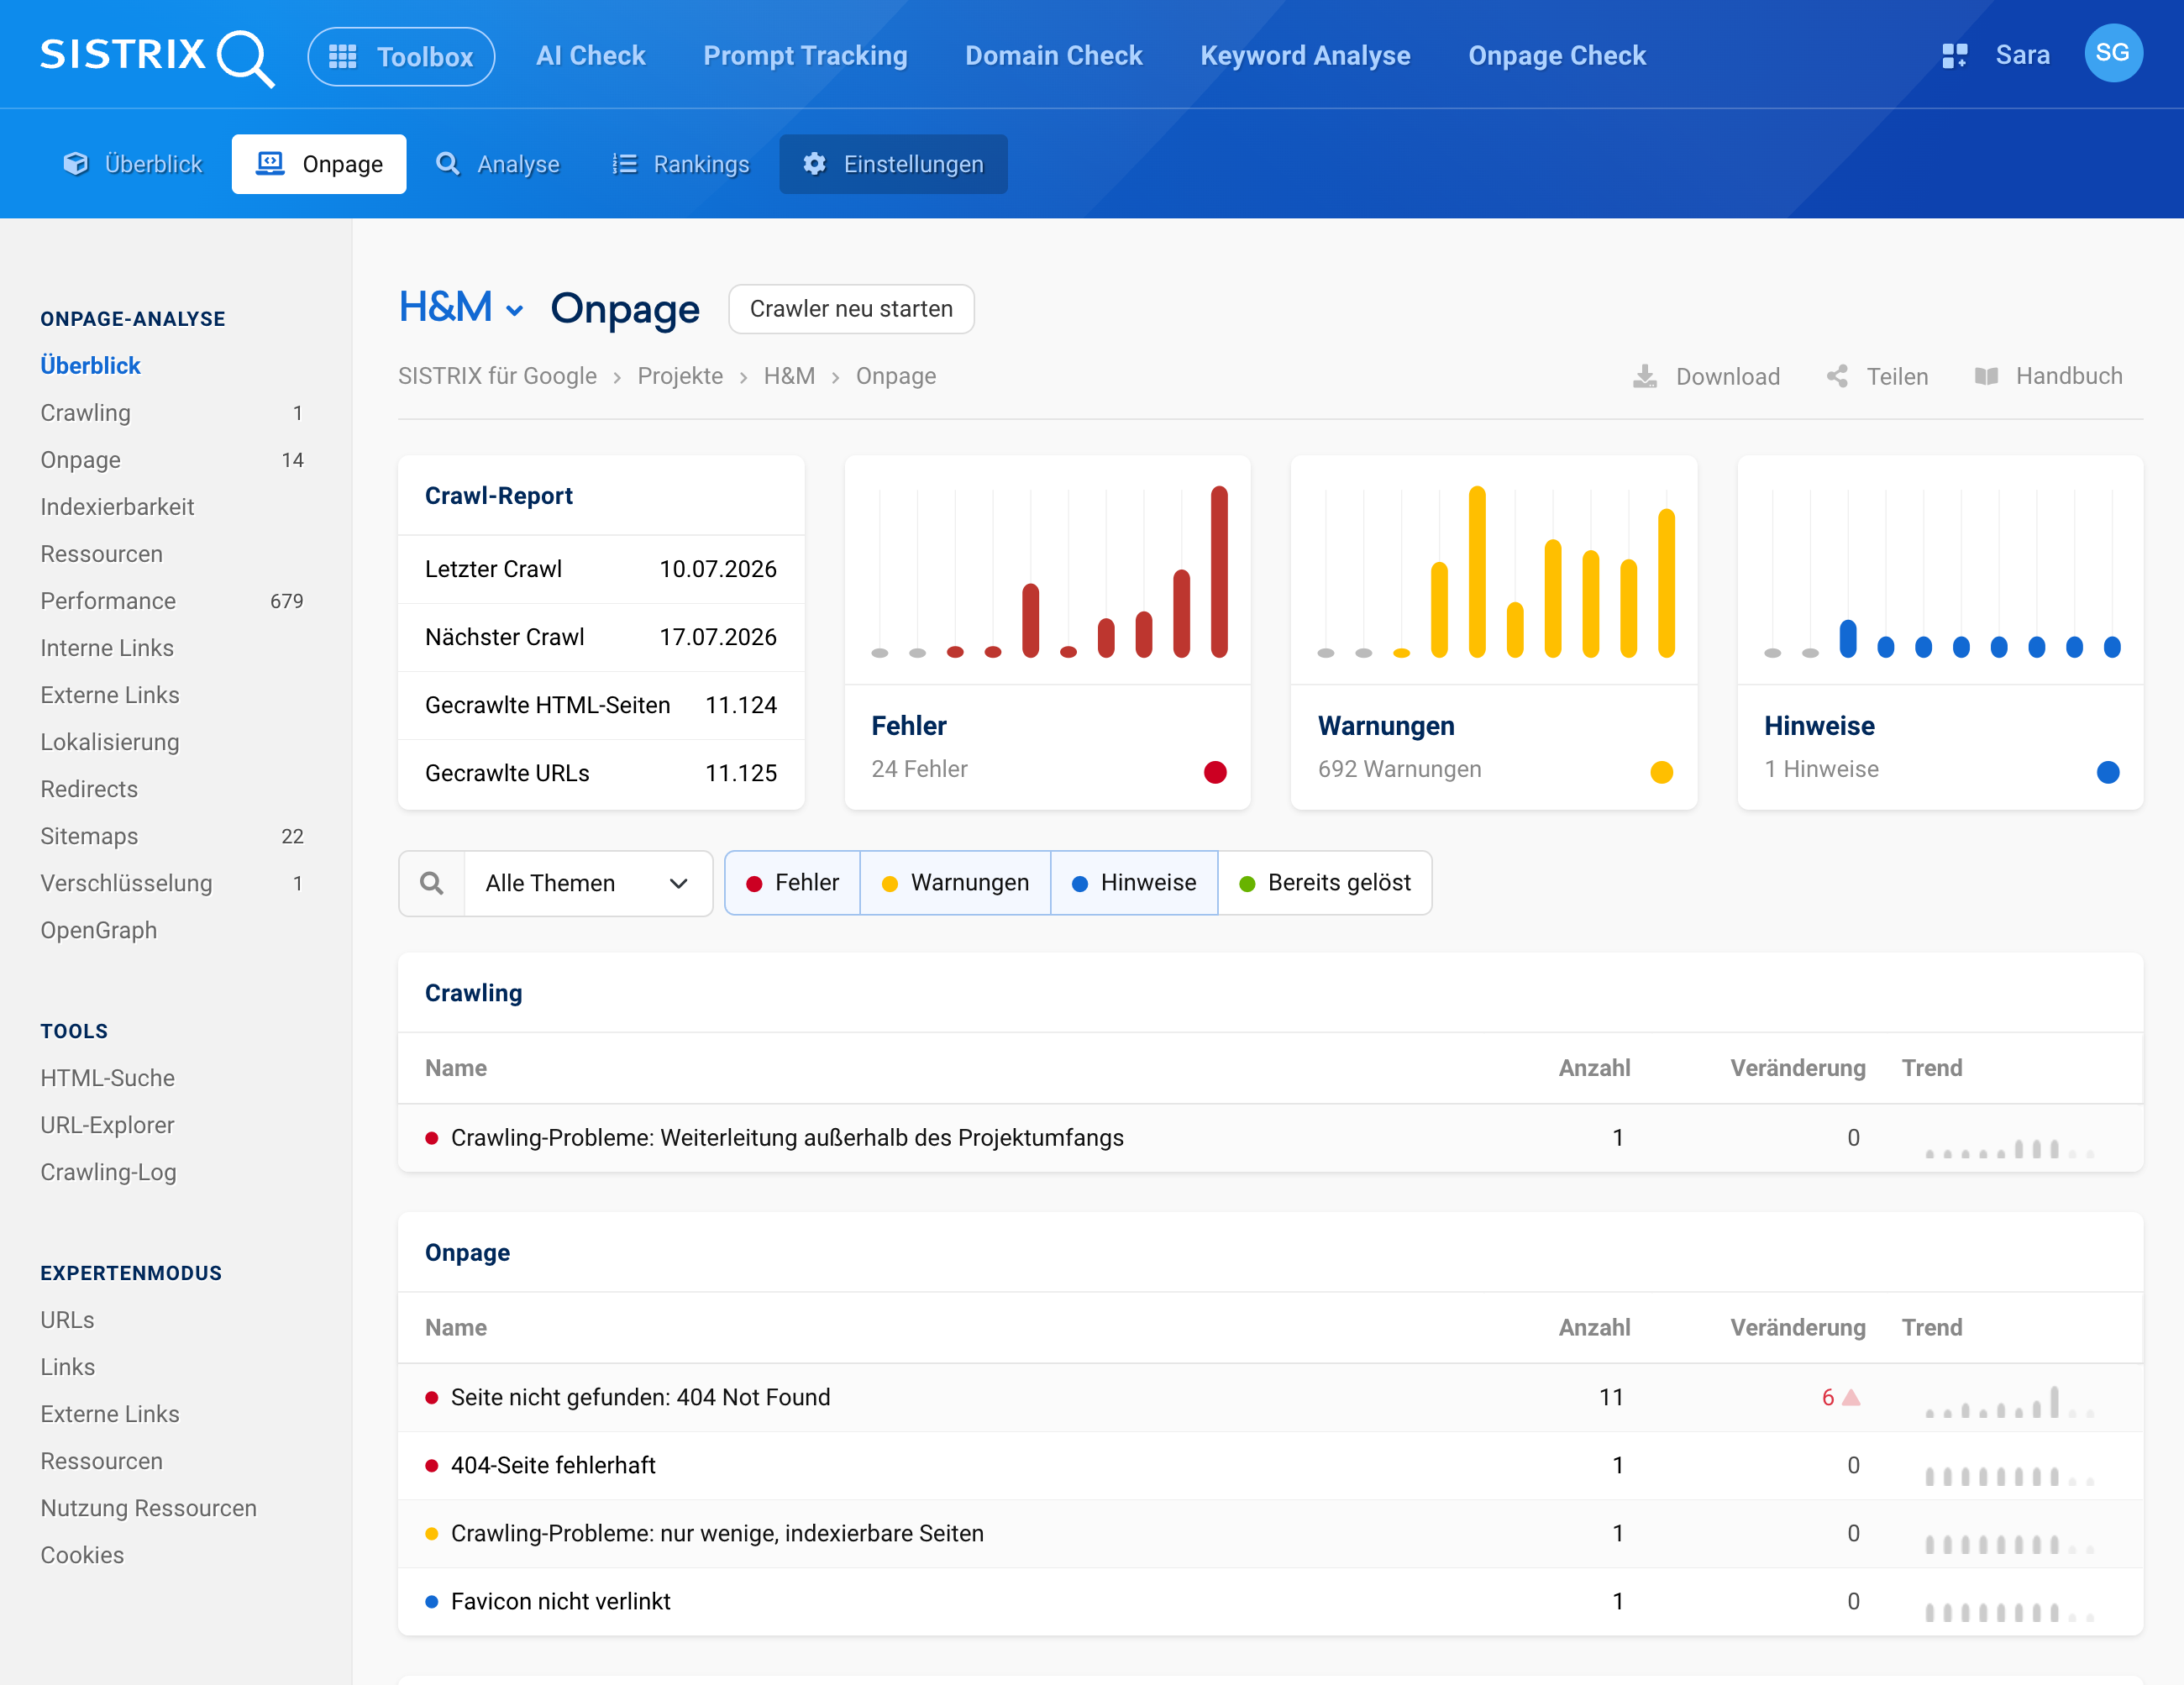
Task: Open the 404-Seite fehlerhaft row
Action: (x=1270, y=1466)
